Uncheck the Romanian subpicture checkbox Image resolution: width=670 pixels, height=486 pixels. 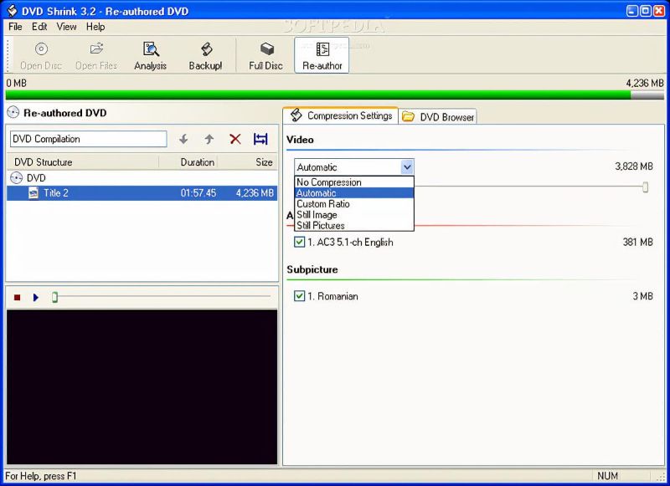pyautogui.click(x=300, y=296)
